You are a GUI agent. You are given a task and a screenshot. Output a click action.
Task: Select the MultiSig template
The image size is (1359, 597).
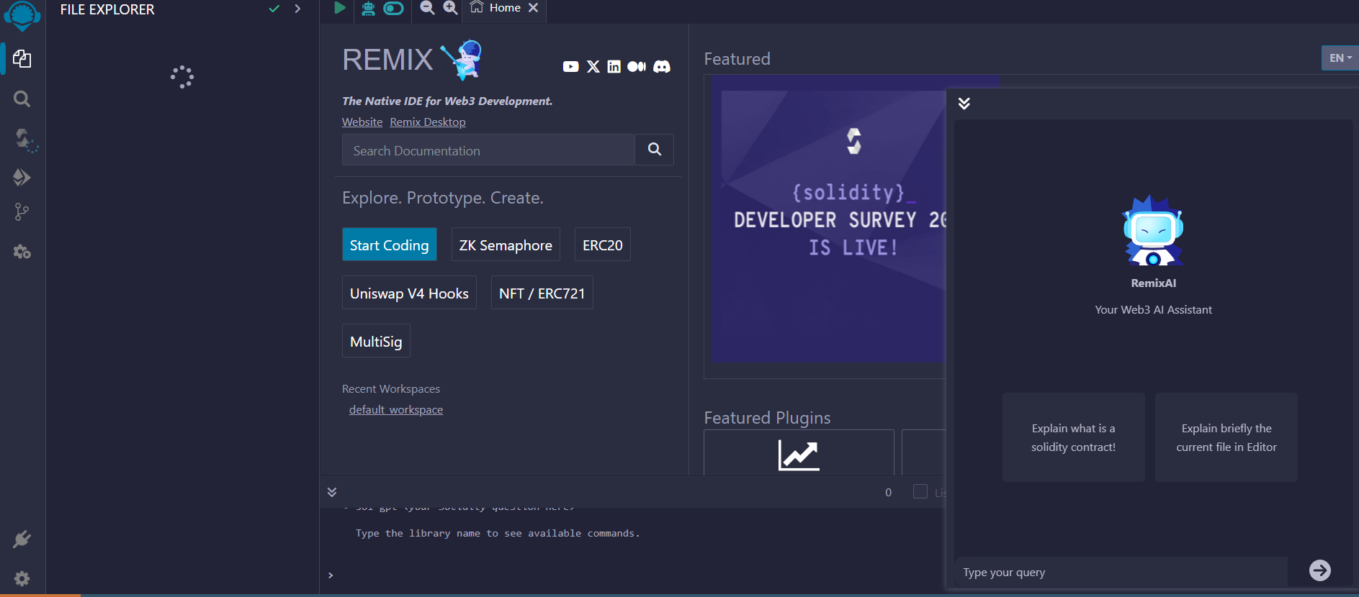tap(376, 342)
